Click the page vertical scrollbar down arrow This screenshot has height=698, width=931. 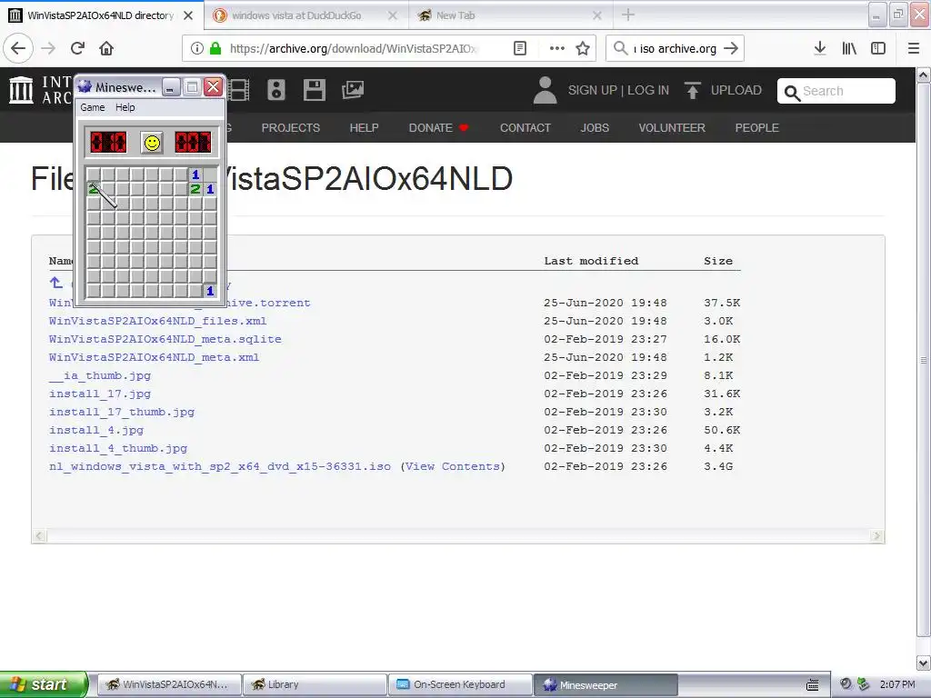tap(924, 663)
